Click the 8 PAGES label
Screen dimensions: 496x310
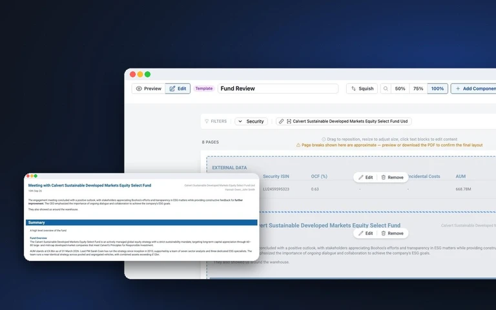click(x=211, y=142)
